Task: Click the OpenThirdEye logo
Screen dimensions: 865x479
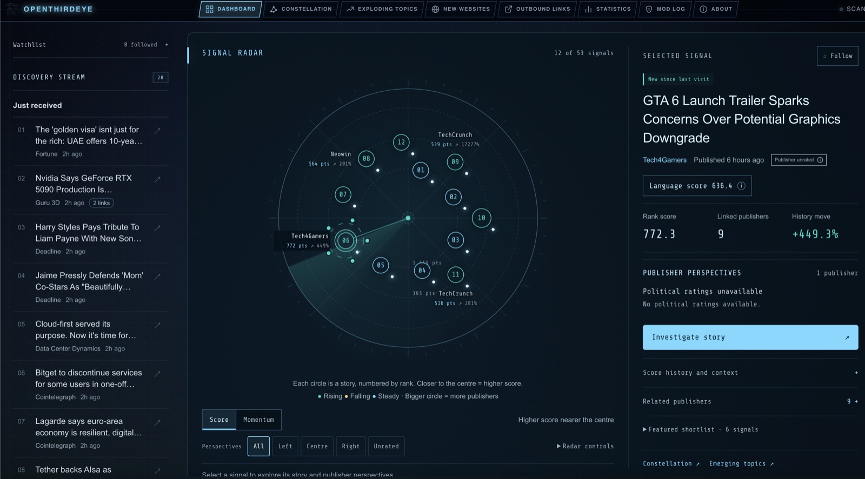Action: [58, 9]
